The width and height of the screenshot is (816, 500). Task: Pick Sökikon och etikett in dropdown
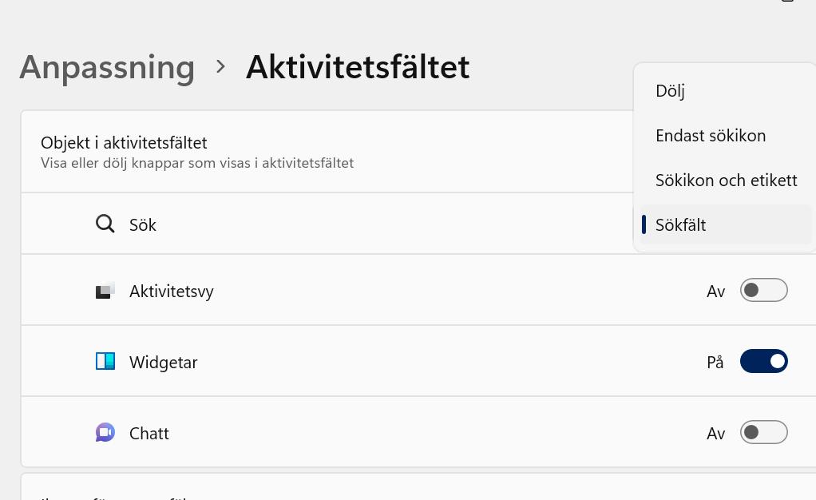click(726, 181)
